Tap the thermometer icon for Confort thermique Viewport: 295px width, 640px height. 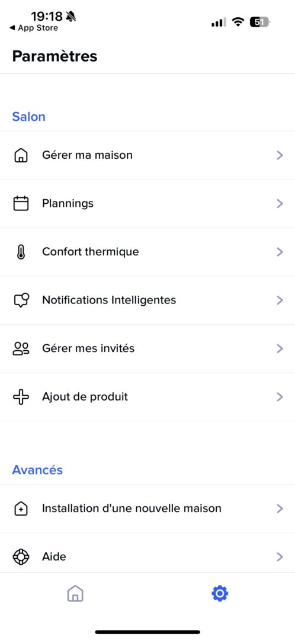point(21,252)
